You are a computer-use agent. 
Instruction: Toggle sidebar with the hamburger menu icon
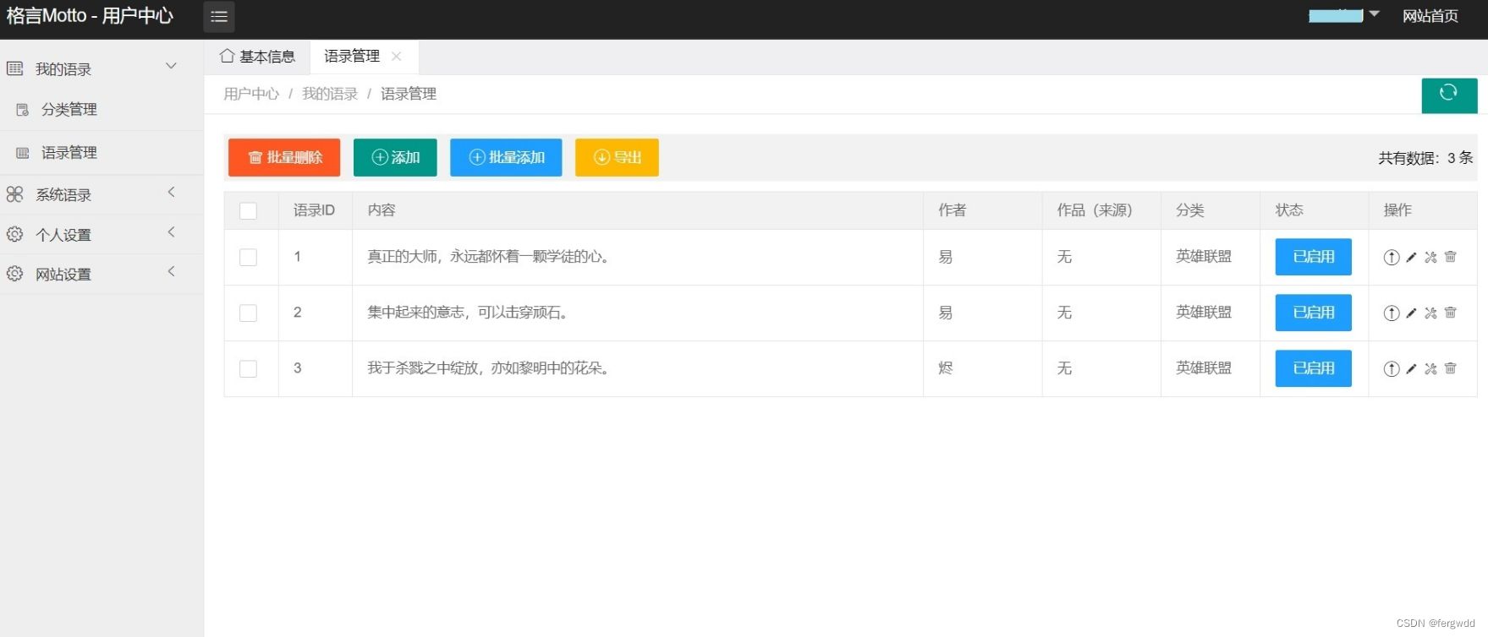tap(219, 16)
